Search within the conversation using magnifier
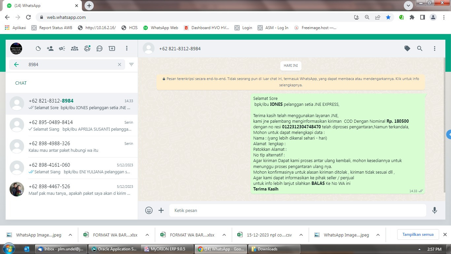This screenshot has width=451, height=254. [x=420, y=49]
